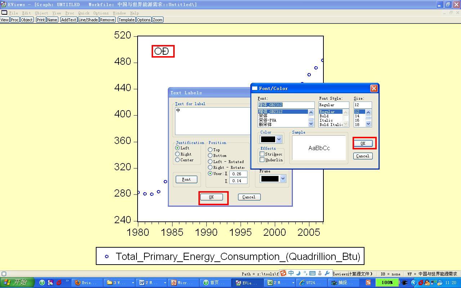Show hidden system tray icons arrow
Image resolution: width=461 pixels, height=288 pixels.
click(414, 283)
